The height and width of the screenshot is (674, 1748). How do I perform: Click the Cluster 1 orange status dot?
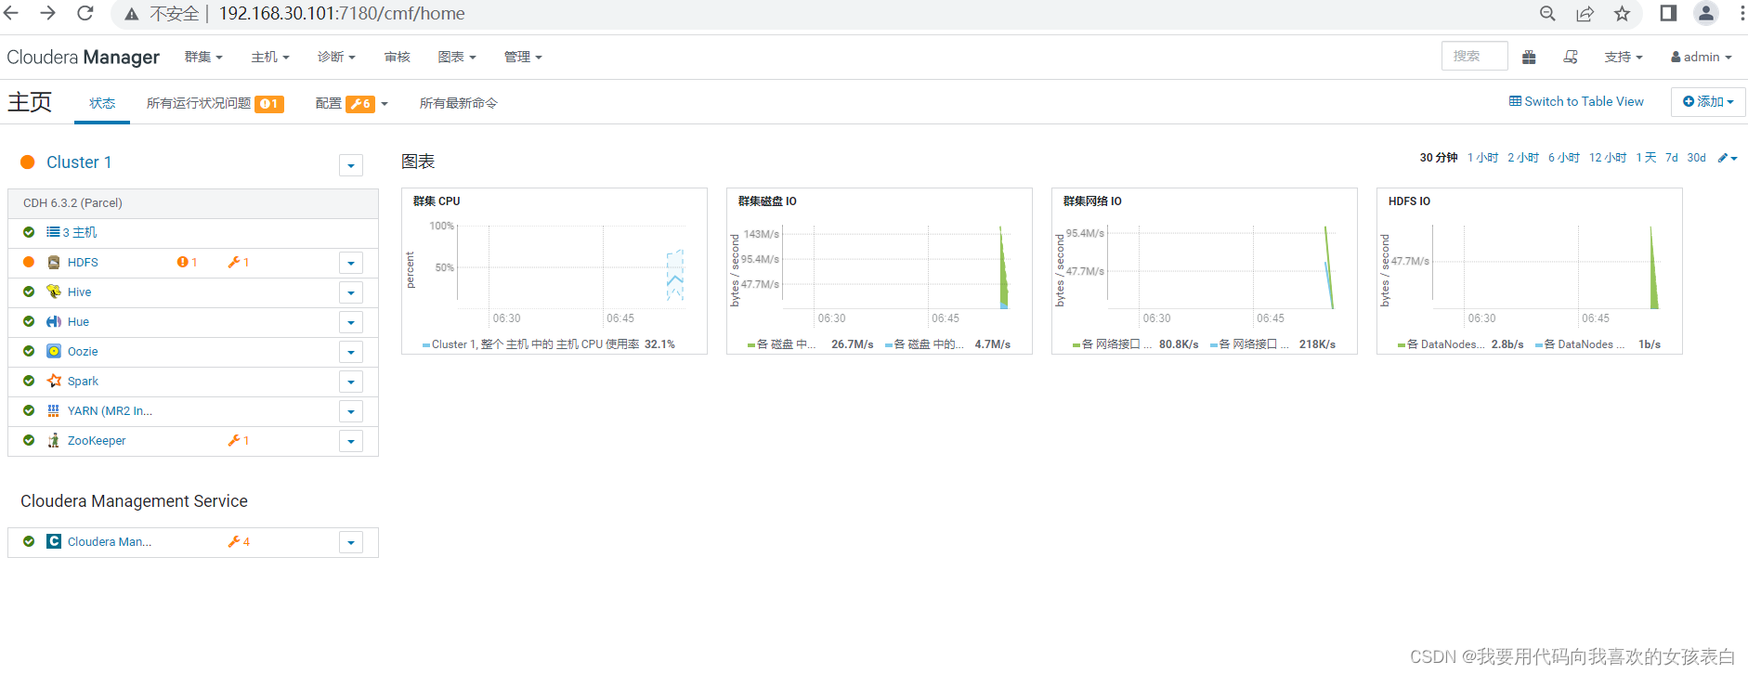pyautogui.click(x=28, y=162)
